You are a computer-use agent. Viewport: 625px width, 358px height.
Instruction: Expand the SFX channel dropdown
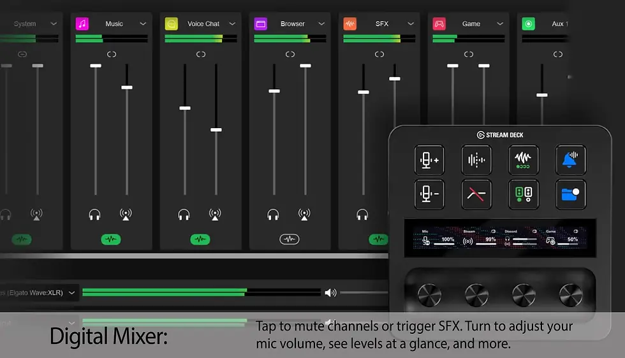(x=411, y=24)
